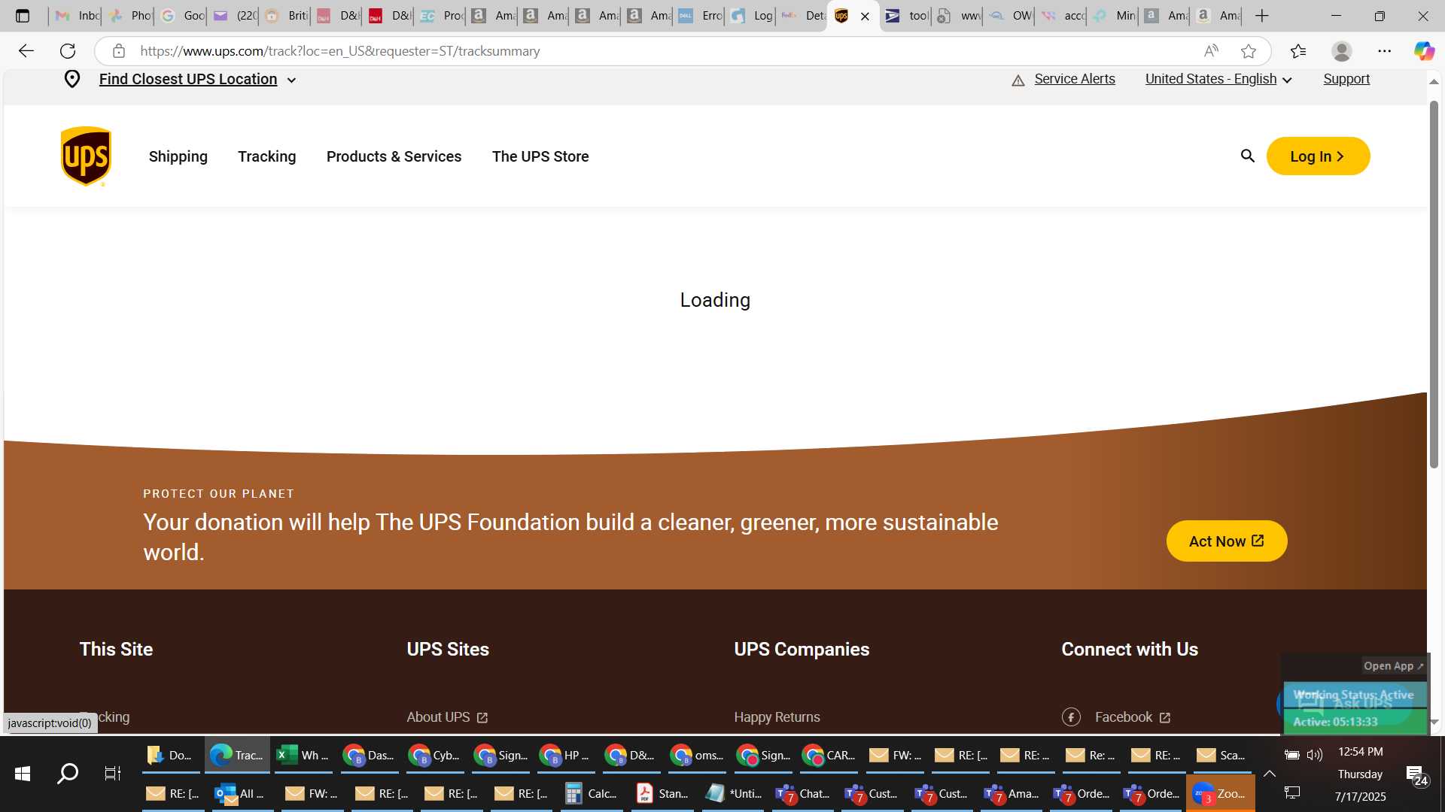The image size is (1445, 812).
Task: Open the Shipping menu
Action: point(178,156)
